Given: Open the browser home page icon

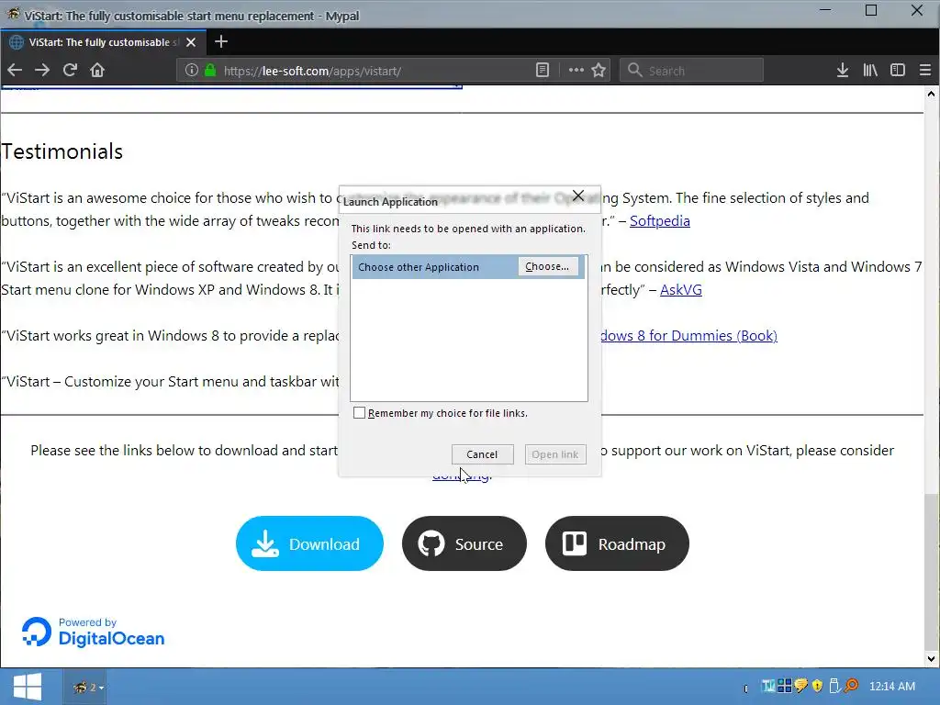Looking at the screenshot, I should point(97,70).
